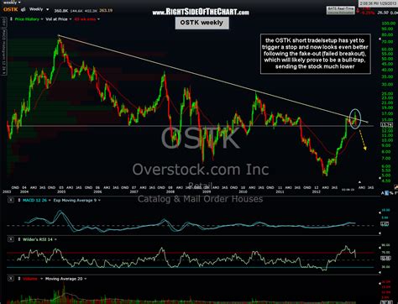This screenshot has height=304, width=398.
Task: Click the RightSideOfTheChart.com website link text
Action: (201, 12)
